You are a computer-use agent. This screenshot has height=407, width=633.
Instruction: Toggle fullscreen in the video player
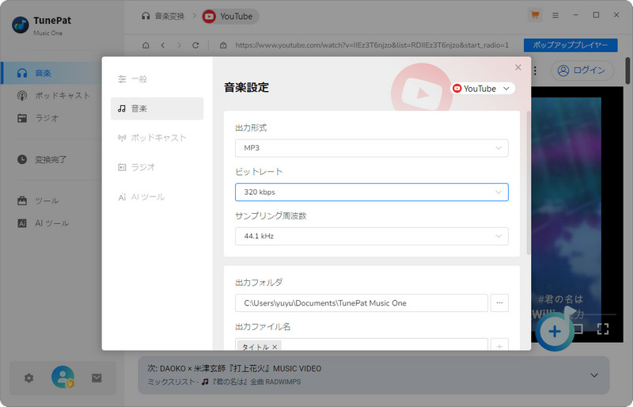[603, 329]
